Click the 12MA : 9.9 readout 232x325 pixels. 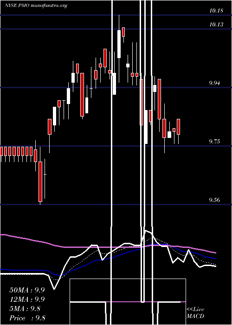click(x=27, y=299)
